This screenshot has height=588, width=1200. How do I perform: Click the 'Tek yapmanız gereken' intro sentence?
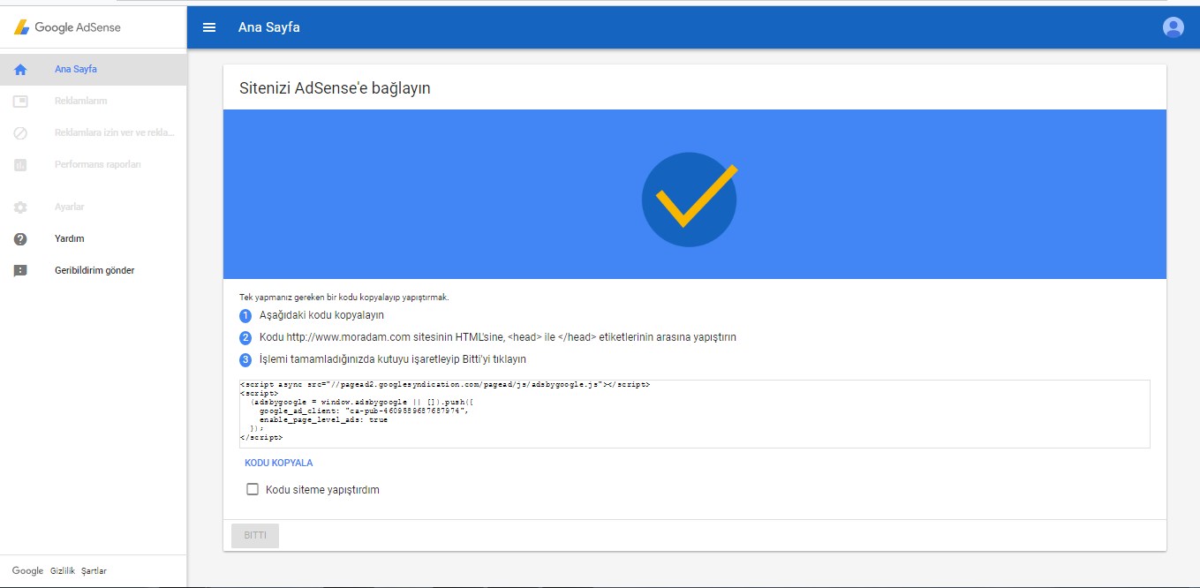pyautogui.click(x=344, y=298)
